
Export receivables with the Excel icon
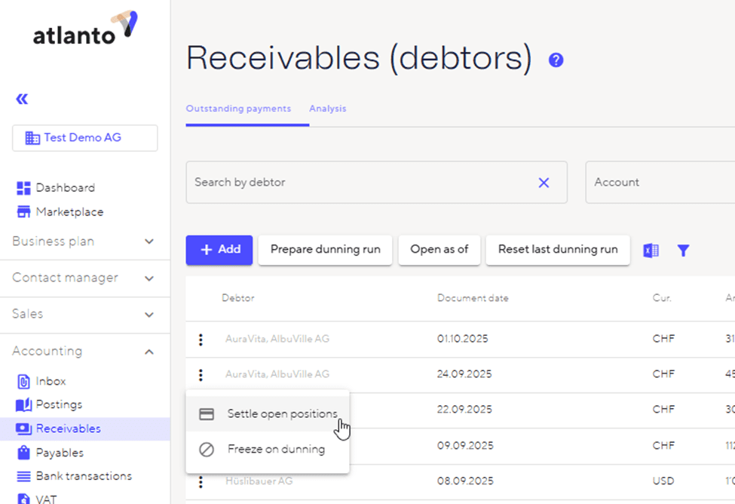tap(651, 250)
